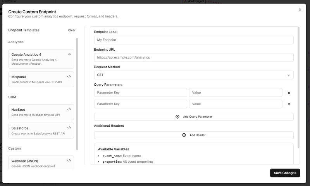Screen dimensions: 310x186
Task: Click 'Send events to HubSpot timeline API' text
Action: [x=36, y=115]
